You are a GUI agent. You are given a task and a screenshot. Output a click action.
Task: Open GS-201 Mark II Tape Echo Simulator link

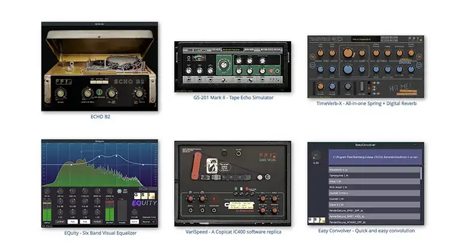click(233, 98)
